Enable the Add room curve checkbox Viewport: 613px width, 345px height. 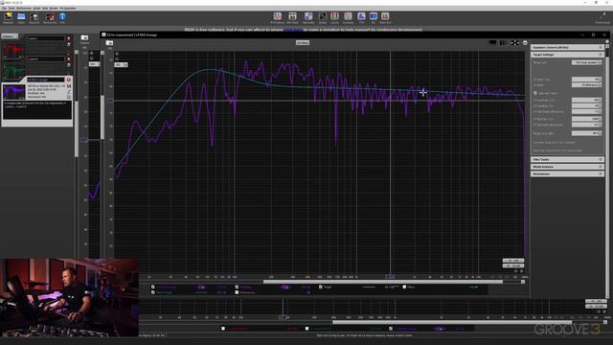[x=535, y=93]
